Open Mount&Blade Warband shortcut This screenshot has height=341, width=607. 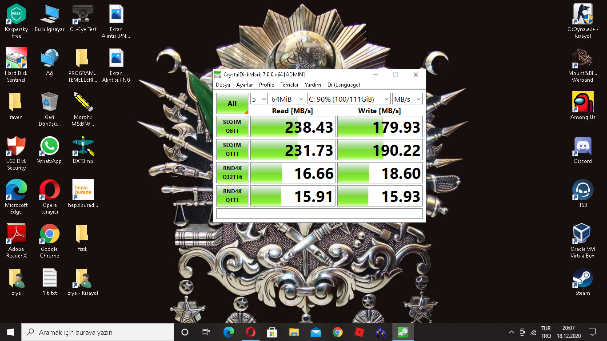[583, 65]
